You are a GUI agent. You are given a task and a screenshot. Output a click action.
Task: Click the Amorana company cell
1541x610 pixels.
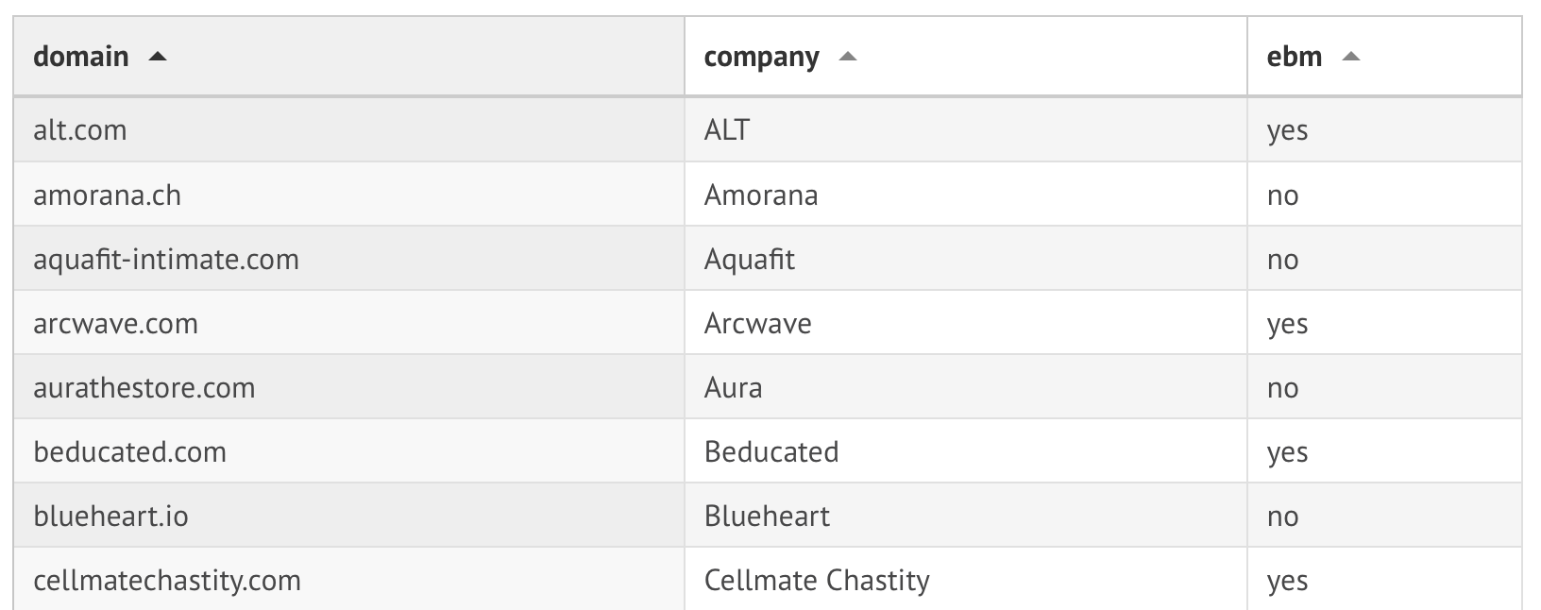click(761, 195)
